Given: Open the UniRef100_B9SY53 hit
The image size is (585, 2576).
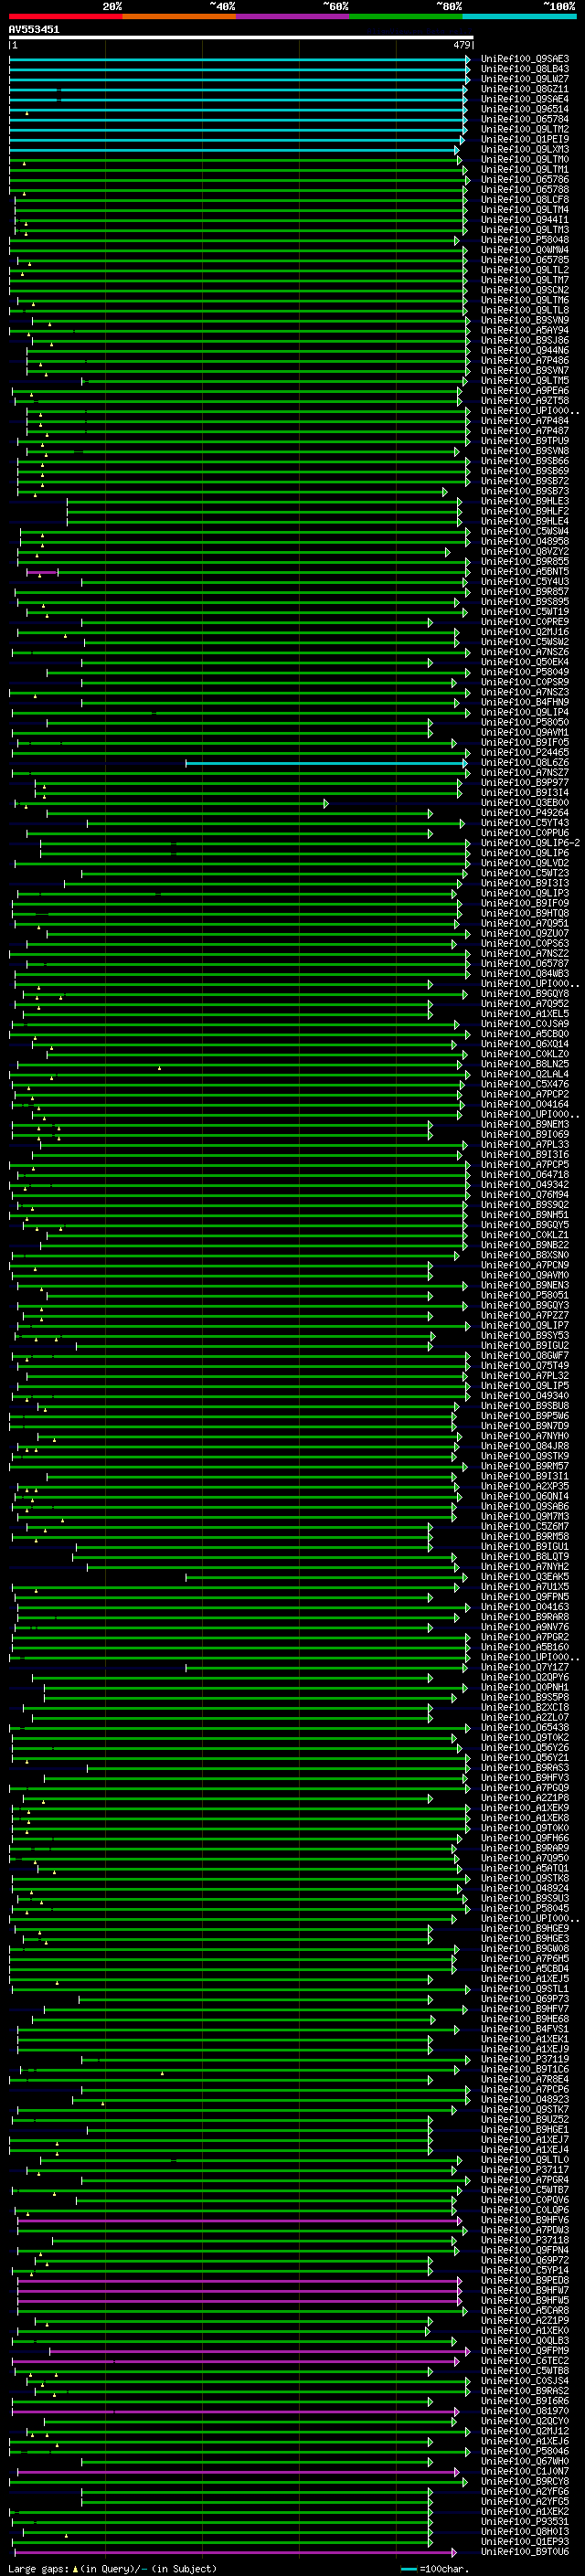Looking at the screenshot, I should [525, 1336].
